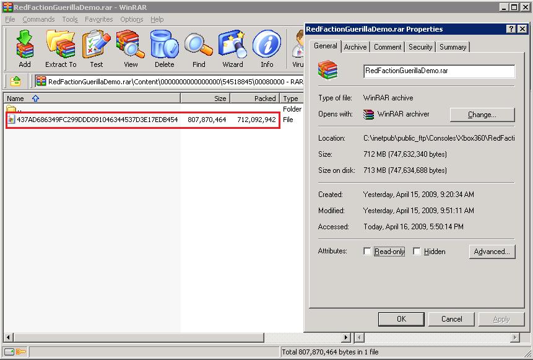Select the General tab
533x360 pixels.
click(x=325, y=46)
